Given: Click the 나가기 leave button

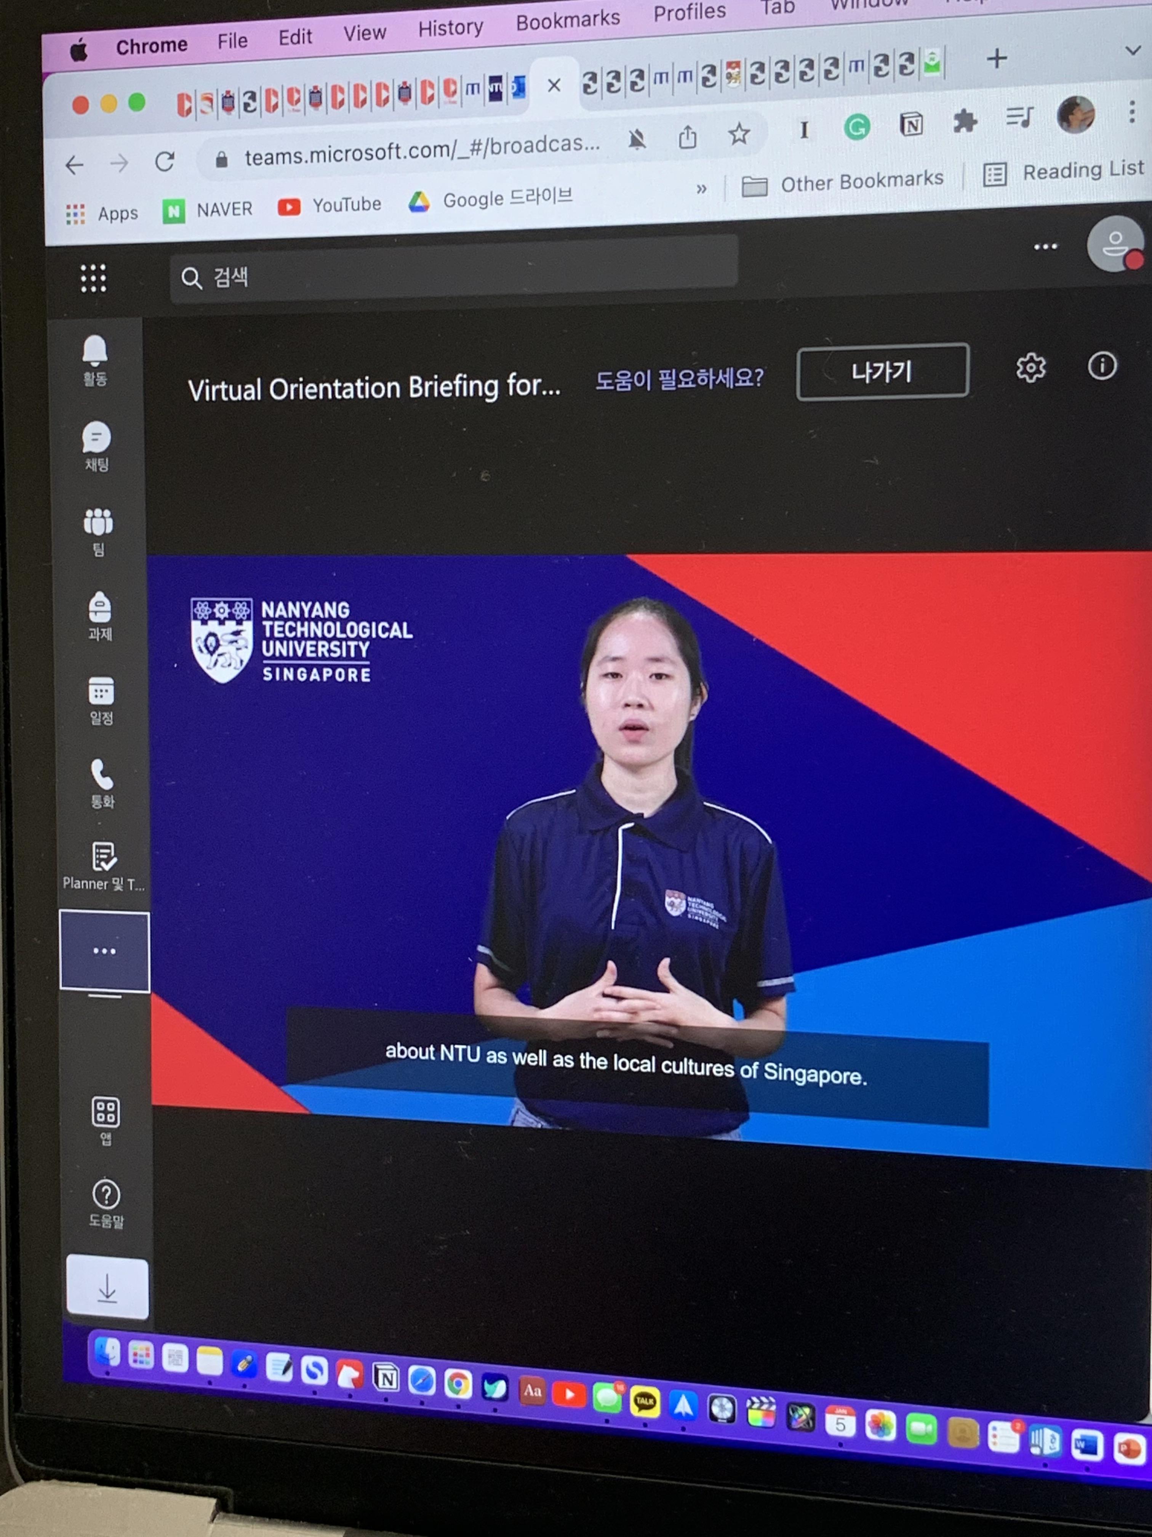Looking at the screenshot, I should pos(882,372).
